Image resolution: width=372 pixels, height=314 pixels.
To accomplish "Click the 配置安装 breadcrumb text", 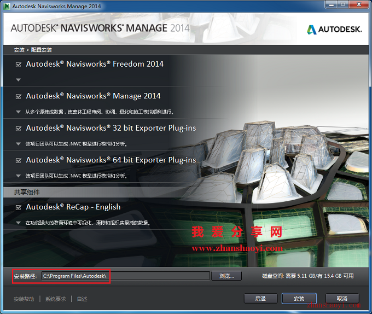I will coord(41,50).
